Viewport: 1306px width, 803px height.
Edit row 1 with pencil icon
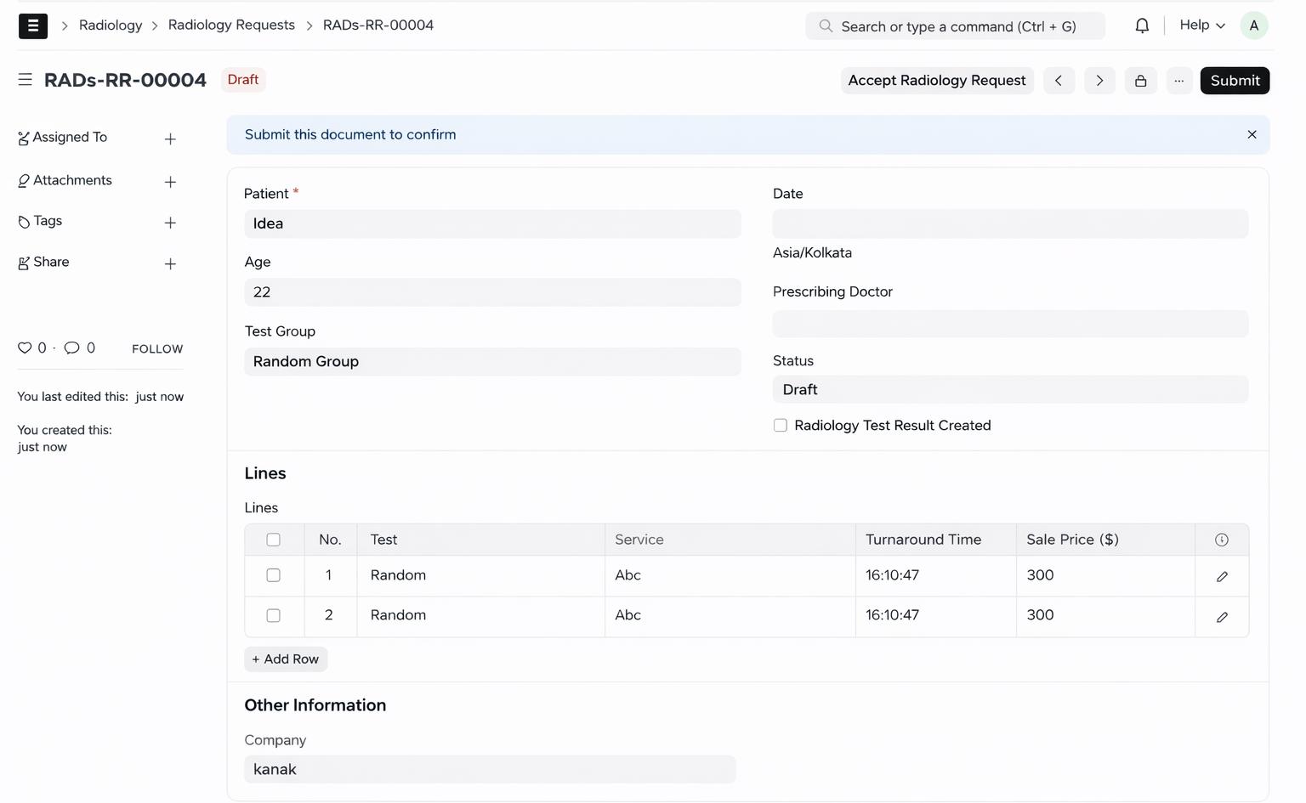(x=1222, y=576)
